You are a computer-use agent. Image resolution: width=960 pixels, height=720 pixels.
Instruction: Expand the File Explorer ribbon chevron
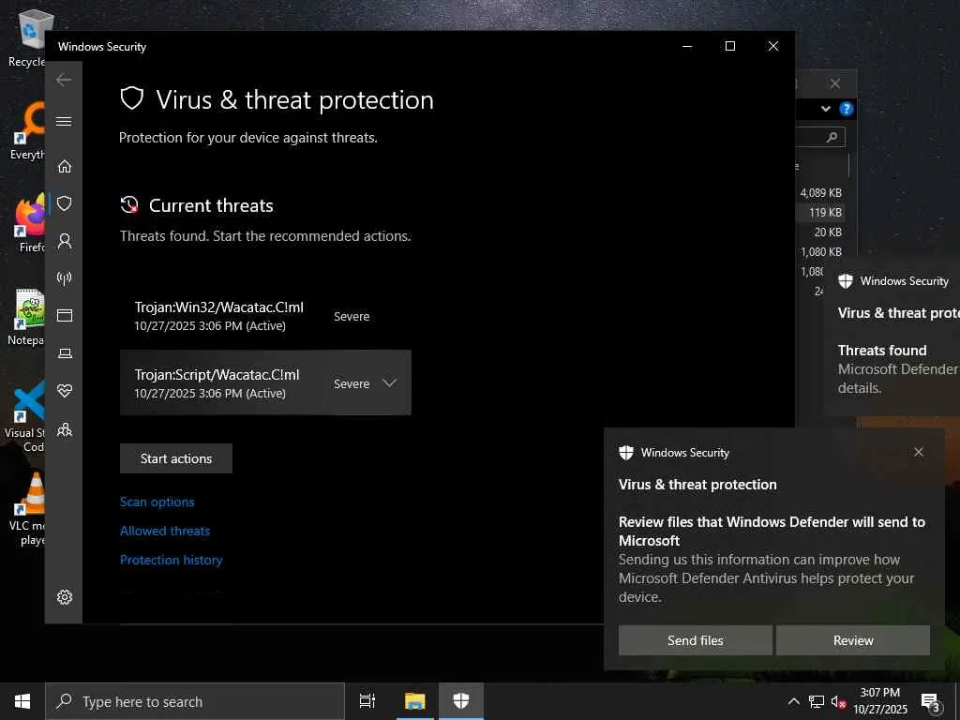coord(826,109)
